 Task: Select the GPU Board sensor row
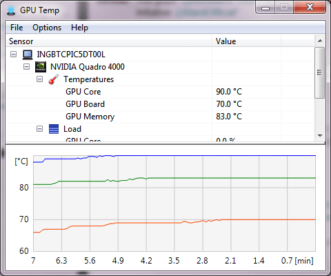(x=159, y=104)
